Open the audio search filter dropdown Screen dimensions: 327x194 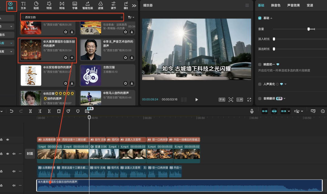[x=131, y=18]
